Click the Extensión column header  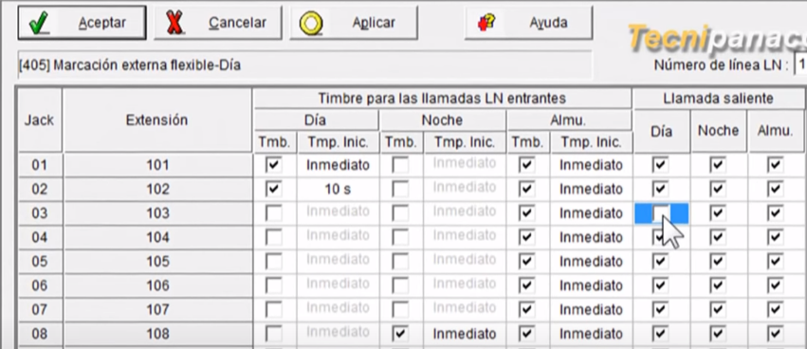157,120
